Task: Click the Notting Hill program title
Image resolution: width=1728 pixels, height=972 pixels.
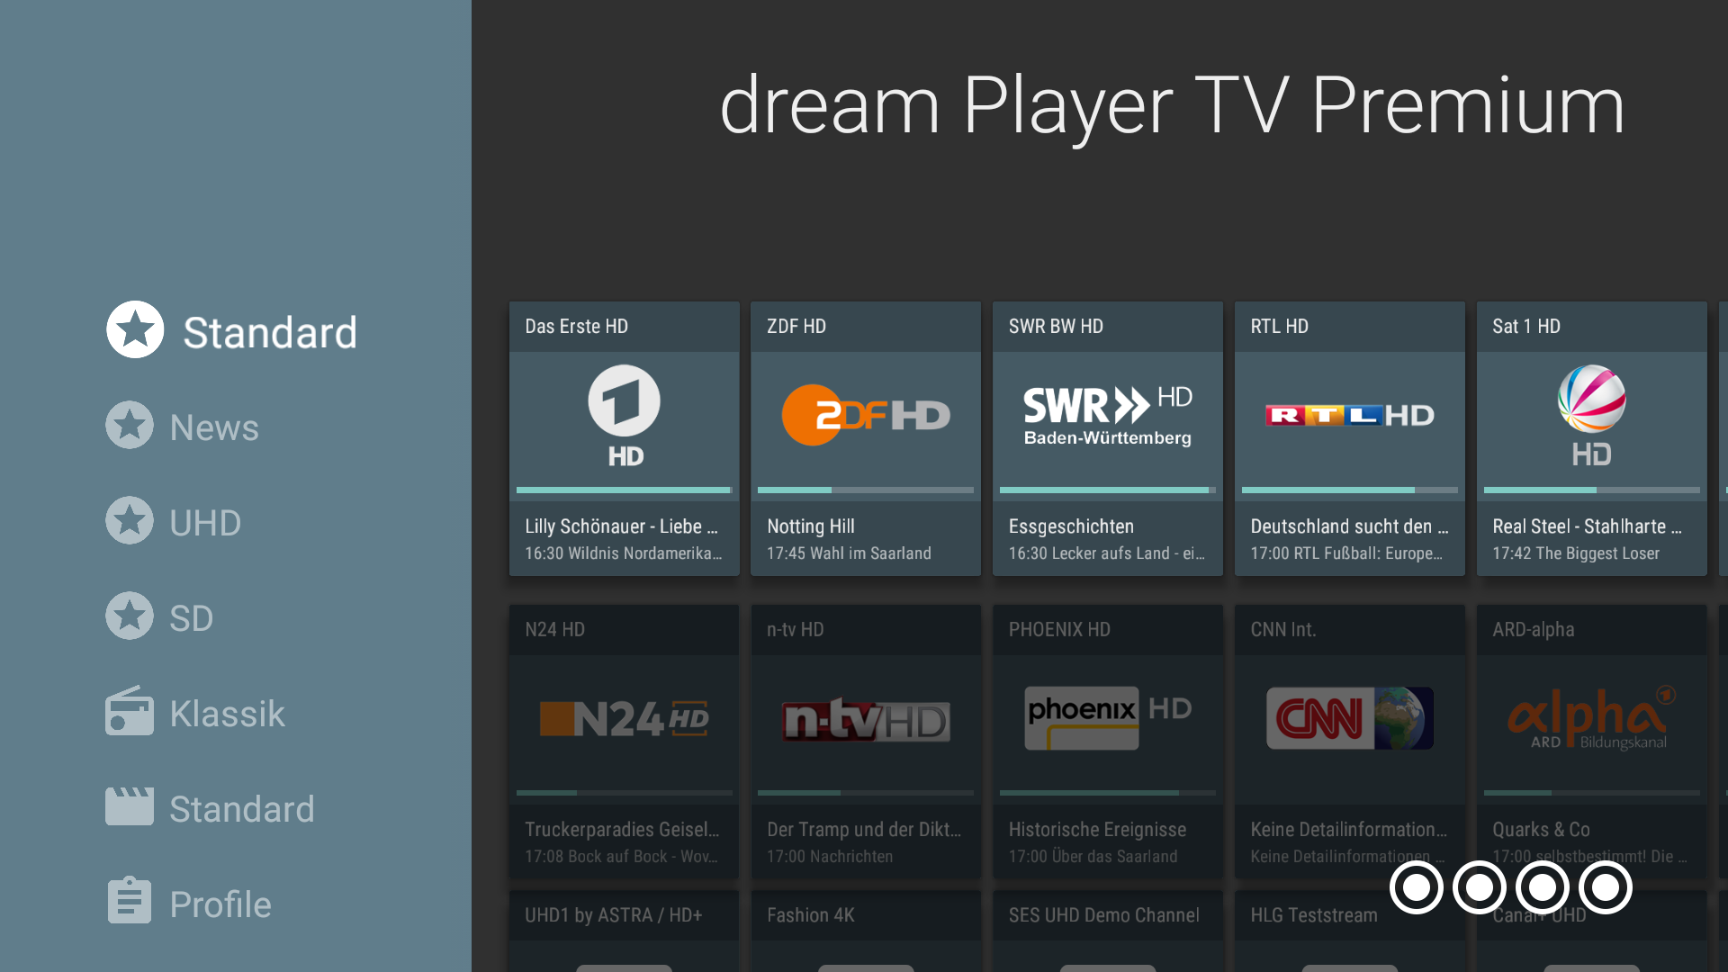Action: click(x=810, y=526)
